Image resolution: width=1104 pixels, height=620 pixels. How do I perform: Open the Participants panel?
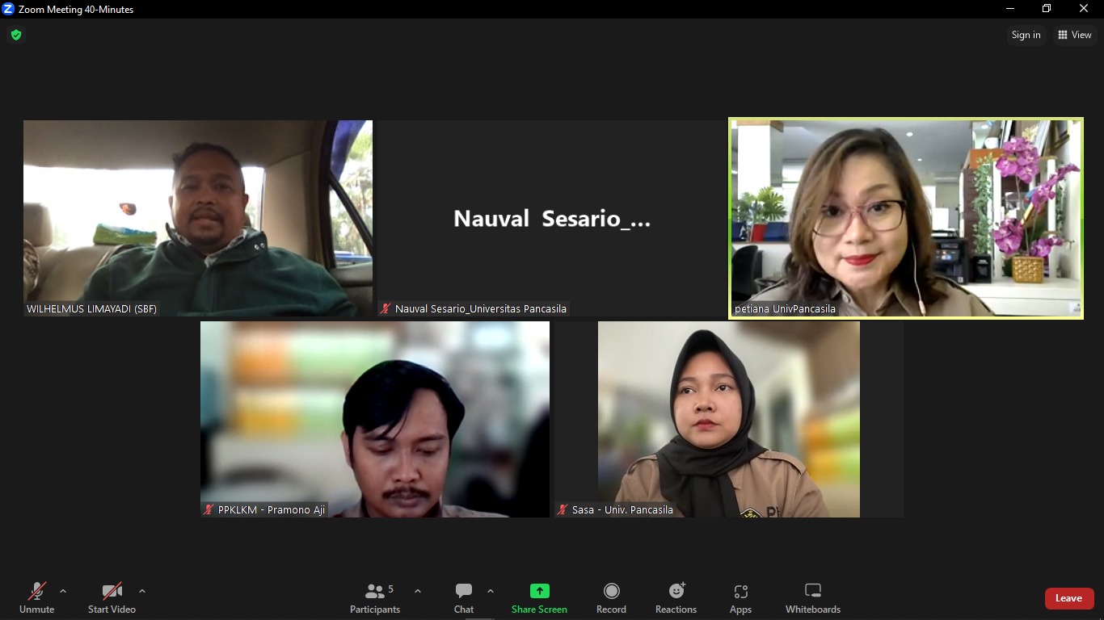pyautogui.click(x=375, y=598)
